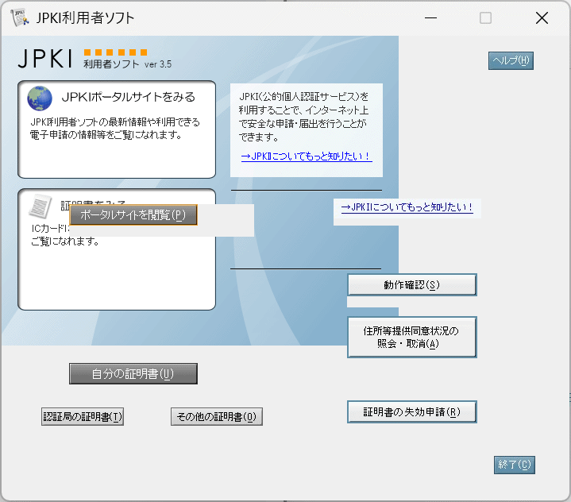Follow the JPKI info link below the divider

point(407,207)
